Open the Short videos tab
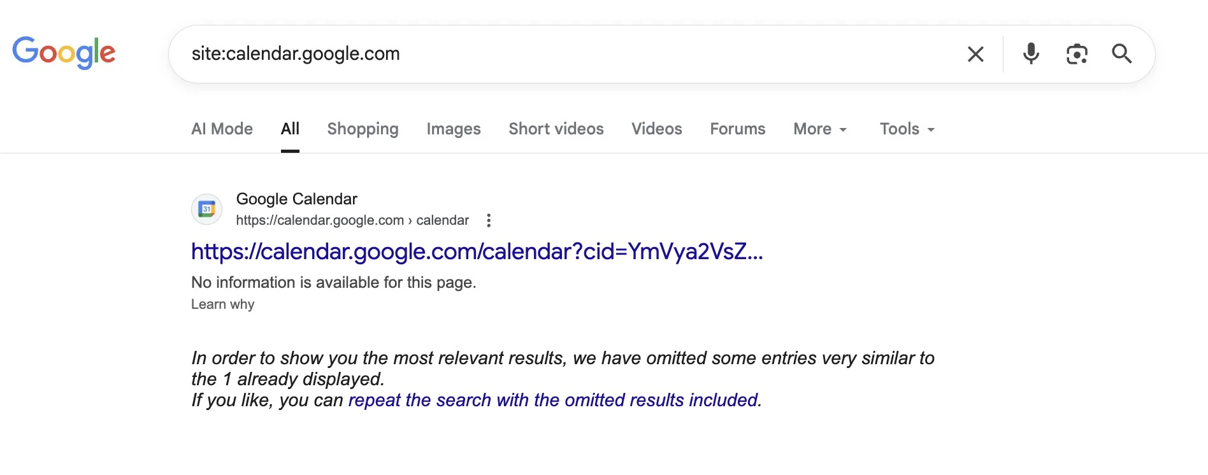The image size is (1208, 475). (556, 129)
